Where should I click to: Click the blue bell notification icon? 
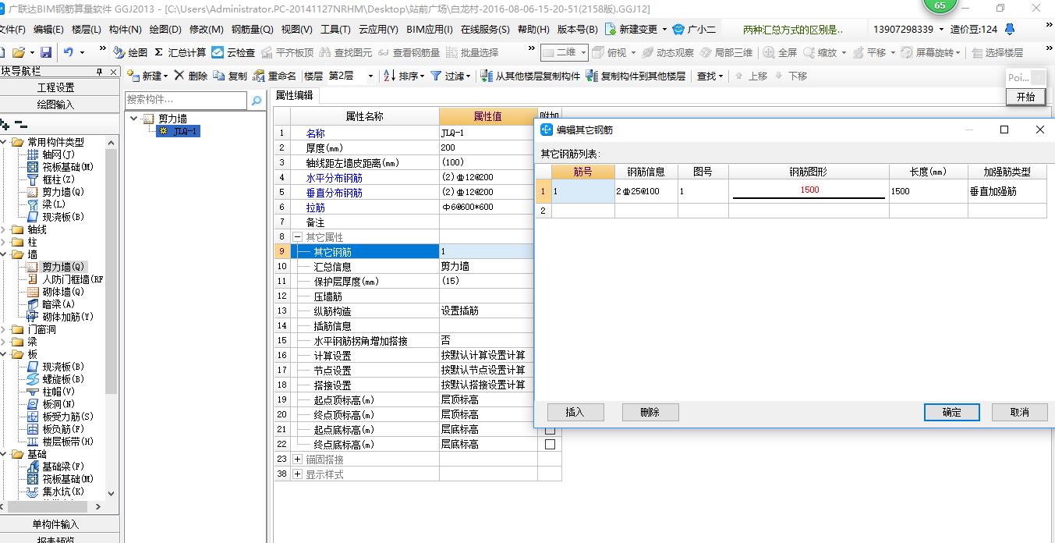1010,29
